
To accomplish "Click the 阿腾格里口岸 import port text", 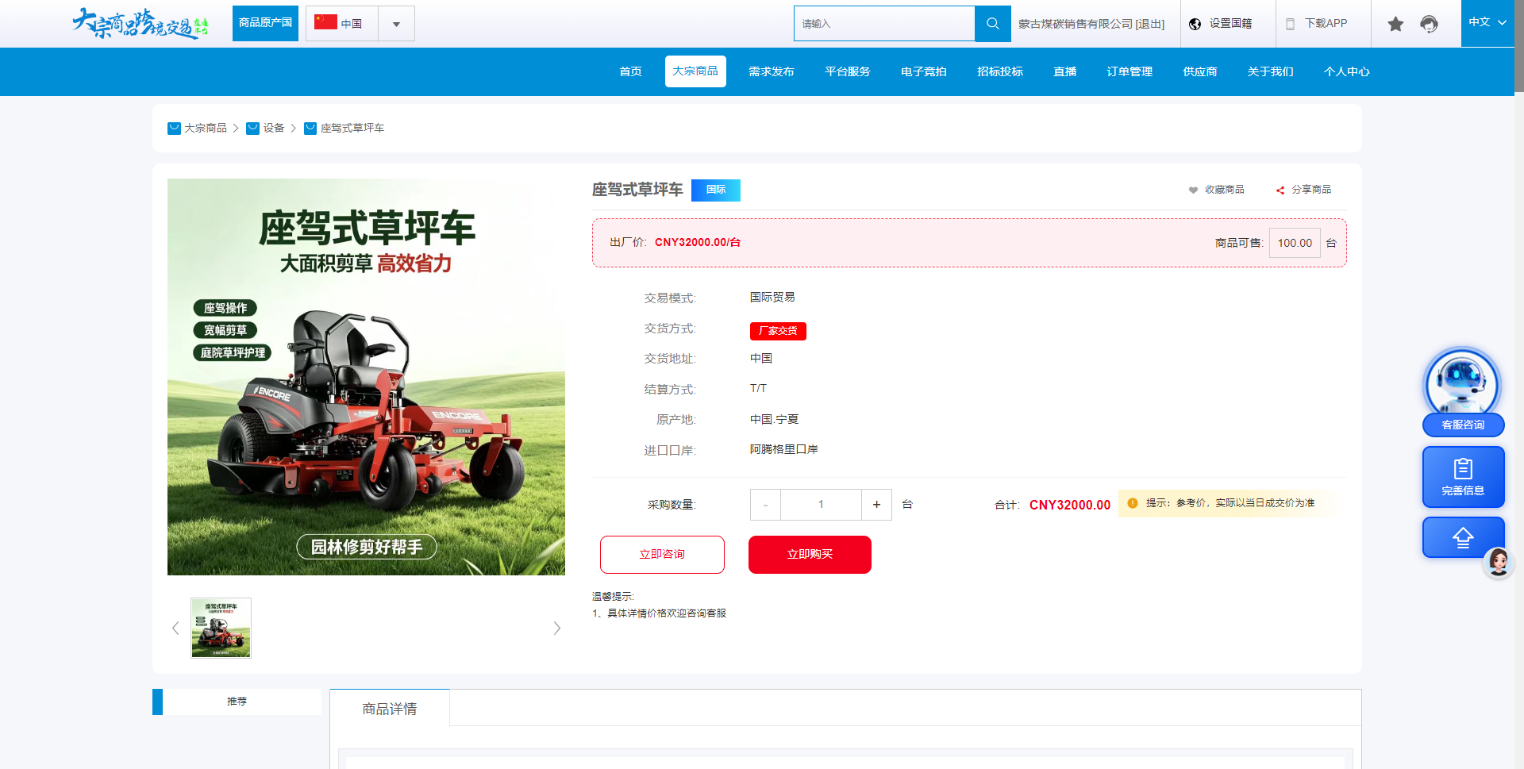I will 783,449.
